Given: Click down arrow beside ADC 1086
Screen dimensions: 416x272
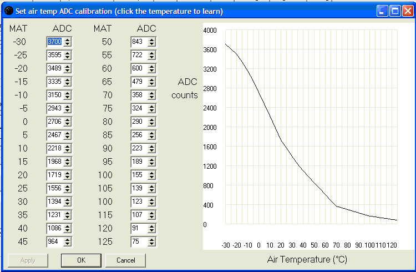Looking at the screenshot, I should 67,230.
